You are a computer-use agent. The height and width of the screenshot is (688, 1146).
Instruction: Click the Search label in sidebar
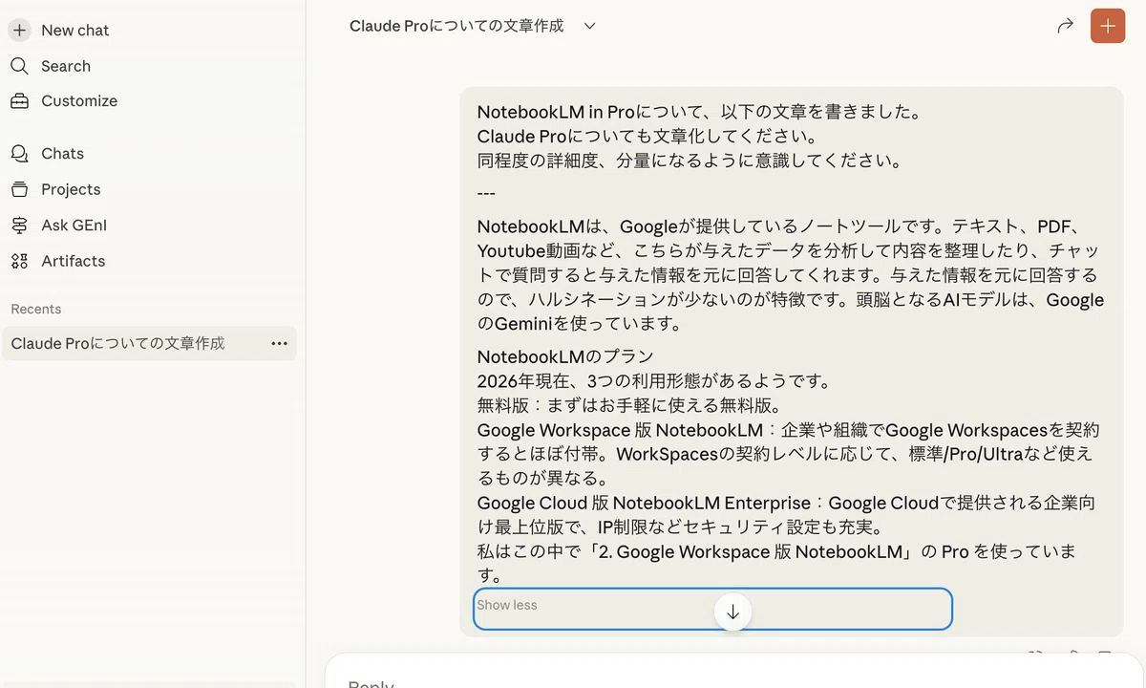point(66,66)
